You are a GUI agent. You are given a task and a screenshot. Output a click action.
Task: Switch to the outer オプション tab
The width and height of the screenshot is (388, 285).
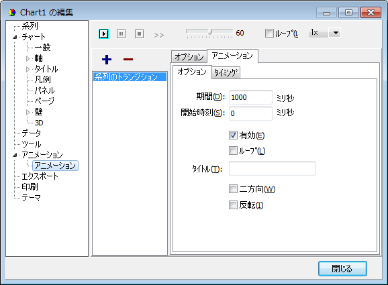(189, 57)
